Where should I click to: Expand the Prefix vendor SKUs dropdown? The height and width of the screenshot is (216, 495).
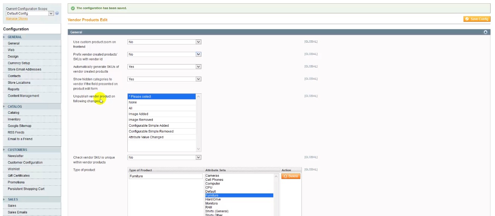click(164, 54)
